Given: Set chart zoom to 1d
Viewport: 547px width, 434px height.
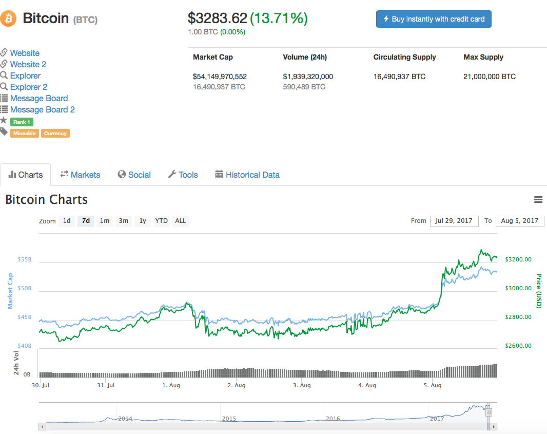Looking at the screenshot, I should click(x=67, y=221).
